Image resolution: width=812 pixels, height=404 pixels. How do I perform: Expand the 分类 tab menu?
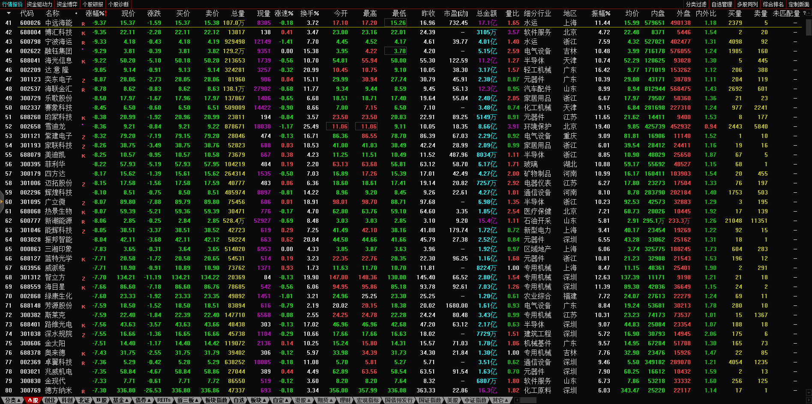click(12, 400)
